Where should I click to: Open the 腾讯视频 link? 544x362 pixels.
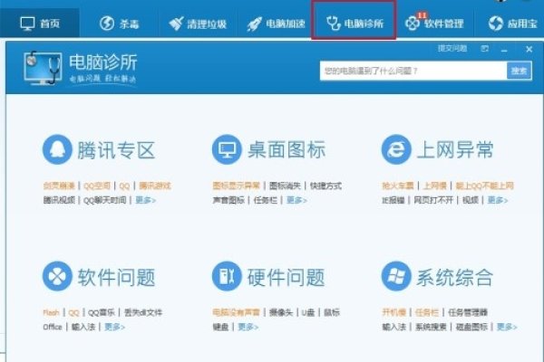coord(59,200)
